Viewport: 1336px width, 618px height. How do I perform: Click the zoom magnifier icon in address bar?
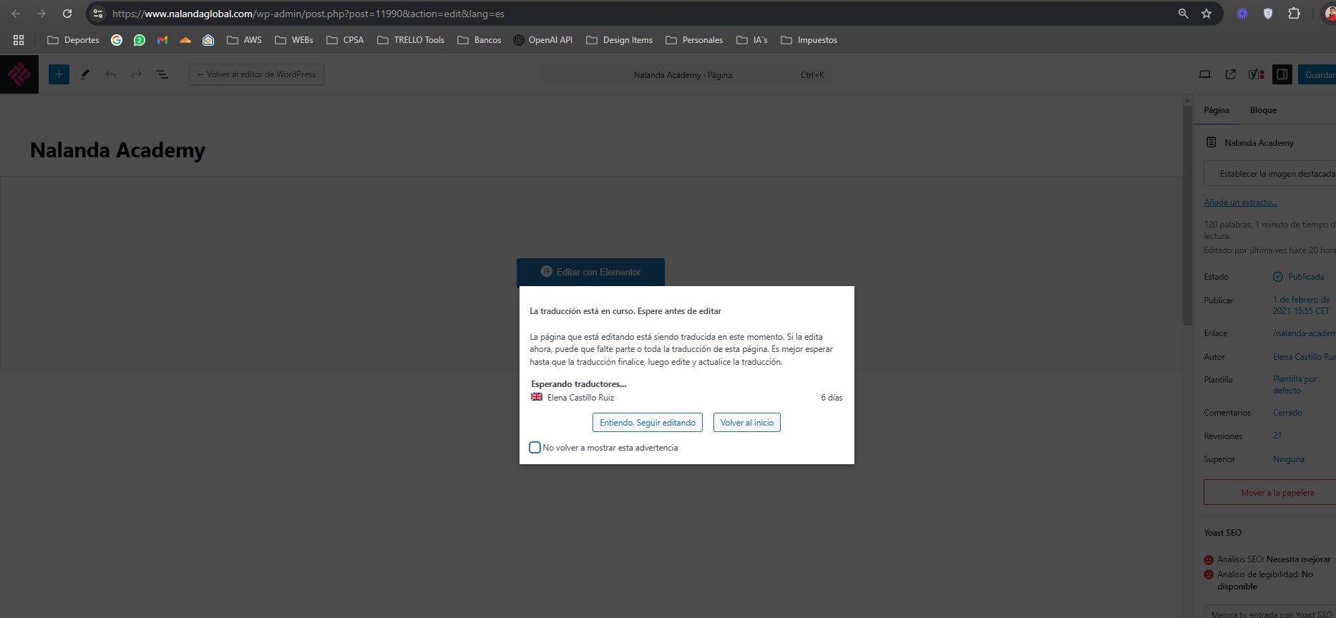coord(1183,14)
